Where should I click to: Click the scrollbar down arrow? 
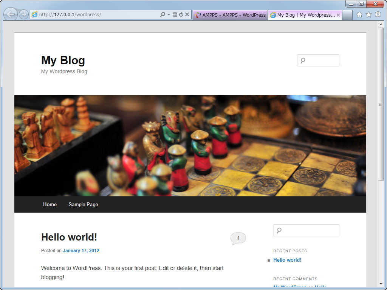point(381,284)
